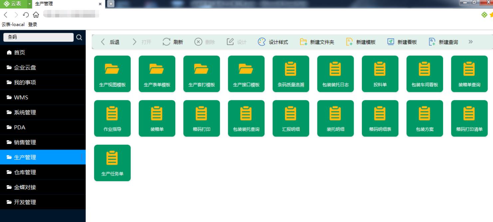Open the 汇报明细 icon
The height and width of the screenshot is (222, 493).
tap(291, 118)
